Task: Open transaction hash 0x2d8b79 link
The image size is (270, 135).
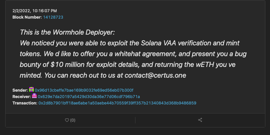Action: [117, 103]
